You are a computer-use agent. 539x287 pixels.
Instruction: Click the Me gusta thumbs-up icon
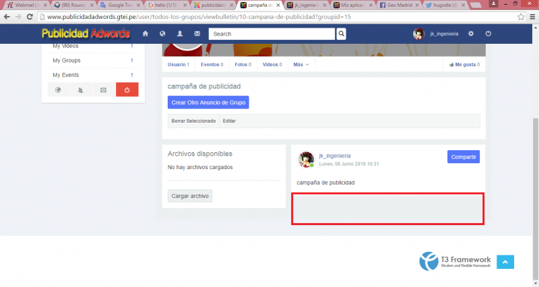(451, 65)
